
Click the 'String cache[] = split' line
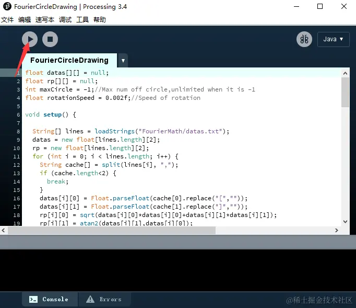pos(109,165)
